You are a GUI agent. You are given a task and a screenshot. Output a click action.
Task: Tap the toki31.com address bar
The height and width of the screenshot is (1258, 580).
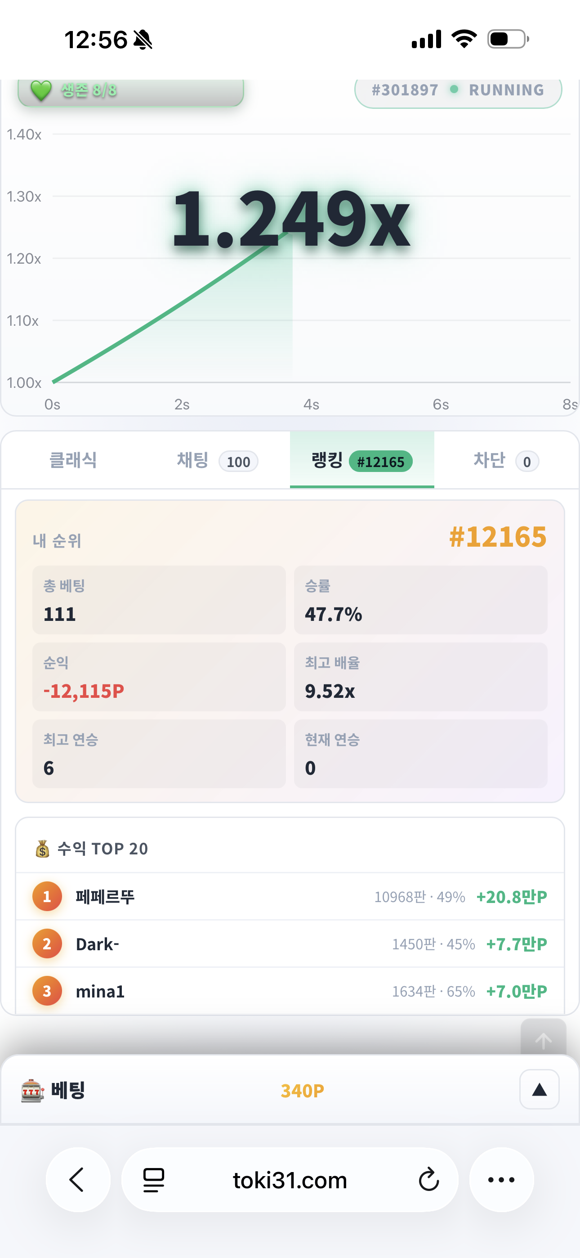(x=290, y=1180)
